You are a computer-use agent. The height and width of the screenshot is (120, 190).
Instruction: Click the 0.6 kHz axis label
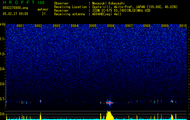[2, 114]
